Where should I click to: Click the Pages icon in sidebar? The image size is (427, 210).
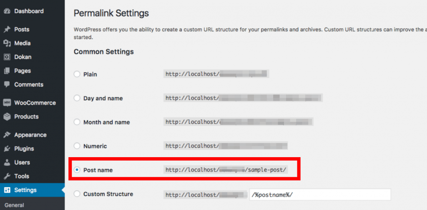(7, 71)
